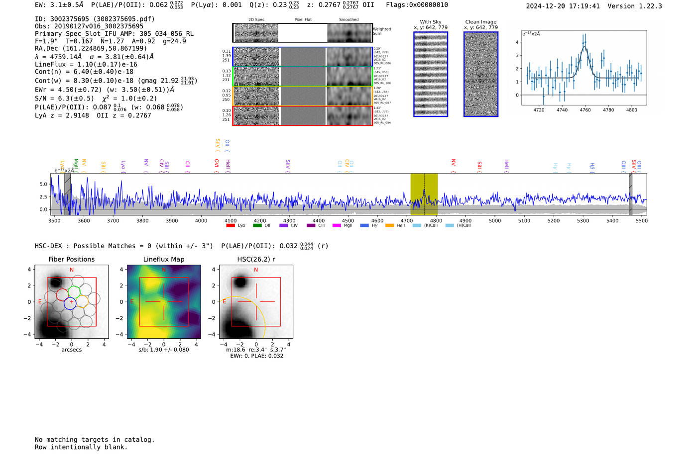Click 'Flags:0x00000010' in the header
This screenshot has height=474, width=697.
[x=417, y=5]
